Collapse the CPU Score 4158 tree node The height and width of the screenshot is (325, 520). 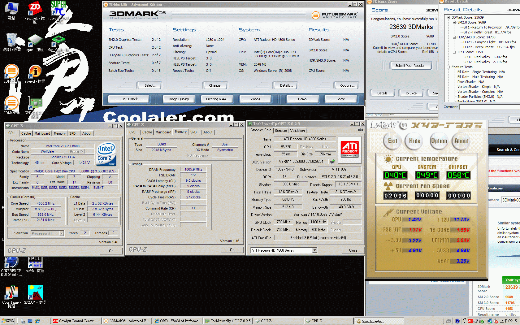coord(454,52)
